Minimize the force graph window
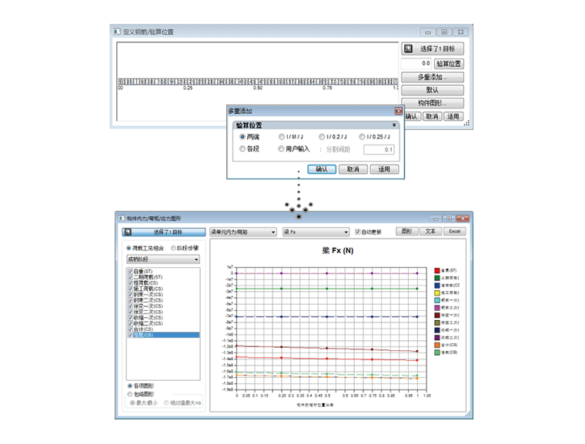The height and width of the screenshot is (444, 585). pyautogui.click(x=435, y=219)
